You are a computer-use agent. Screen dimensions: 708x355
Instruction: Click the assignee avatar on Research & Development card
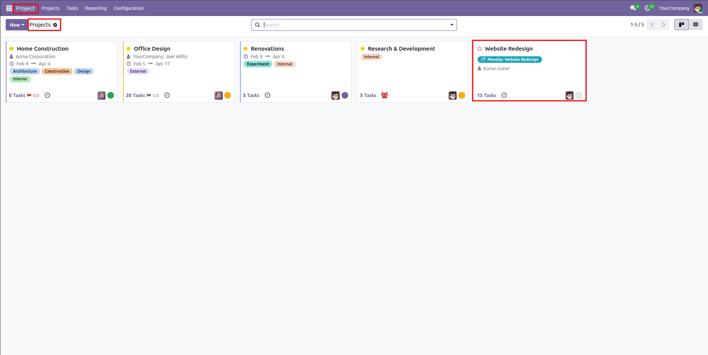coord(452,96)
